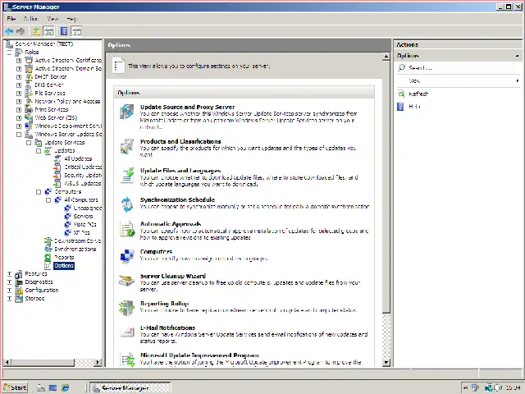Click the Internet Explorer quick launch icon
The image size is (525, 394).
coord(65,387)
